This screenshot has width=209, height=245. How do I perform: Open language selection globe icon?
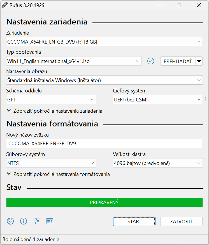click(x=10, y=221)
